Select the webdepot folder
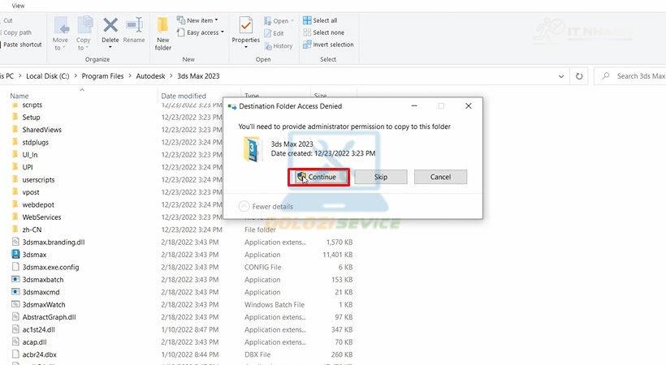This screenshot has width=666, height=365. (x=38, y=204)
